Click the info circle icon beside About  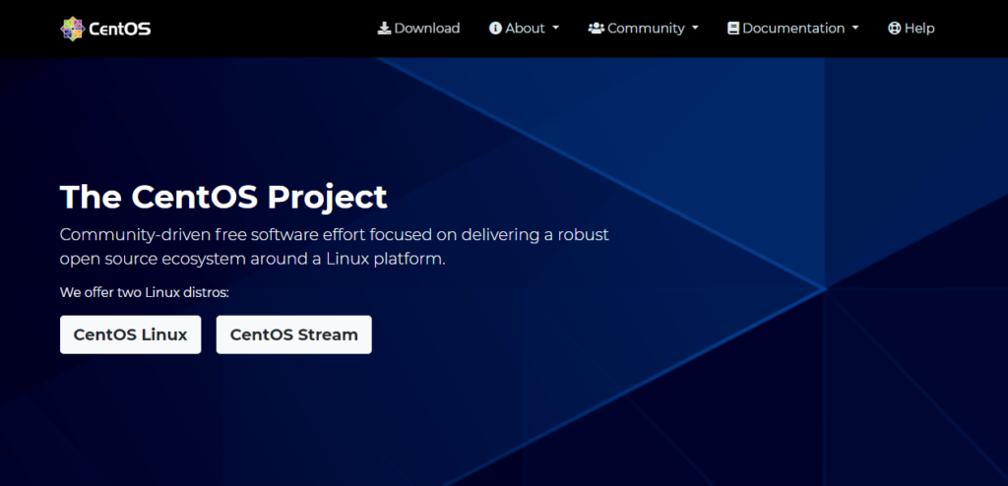pos(495,29)
